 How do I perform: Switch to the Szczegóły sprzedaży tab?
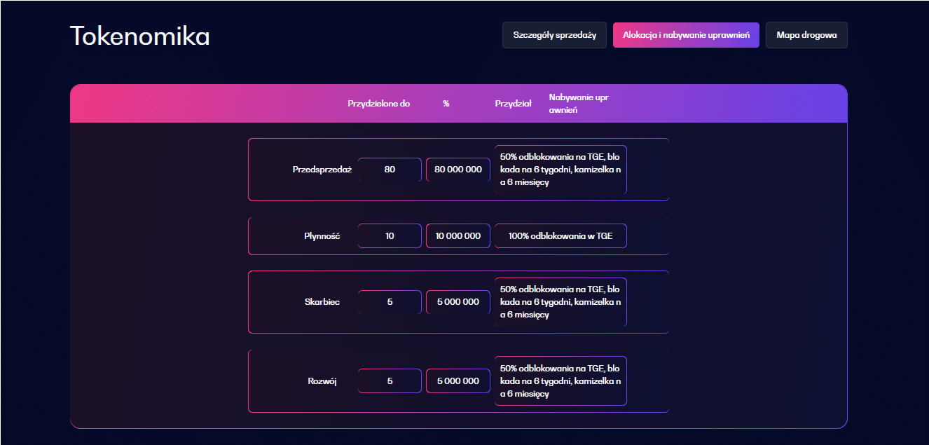(553, 34)
